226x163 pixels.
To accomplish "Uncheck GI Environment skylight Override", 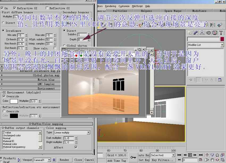I will pos(4,96).
